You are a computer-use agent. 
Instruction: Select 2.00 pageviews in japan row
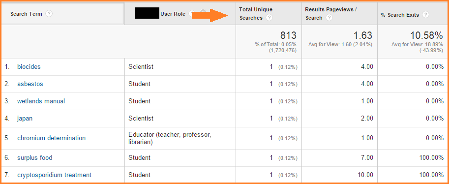point(367,119)
